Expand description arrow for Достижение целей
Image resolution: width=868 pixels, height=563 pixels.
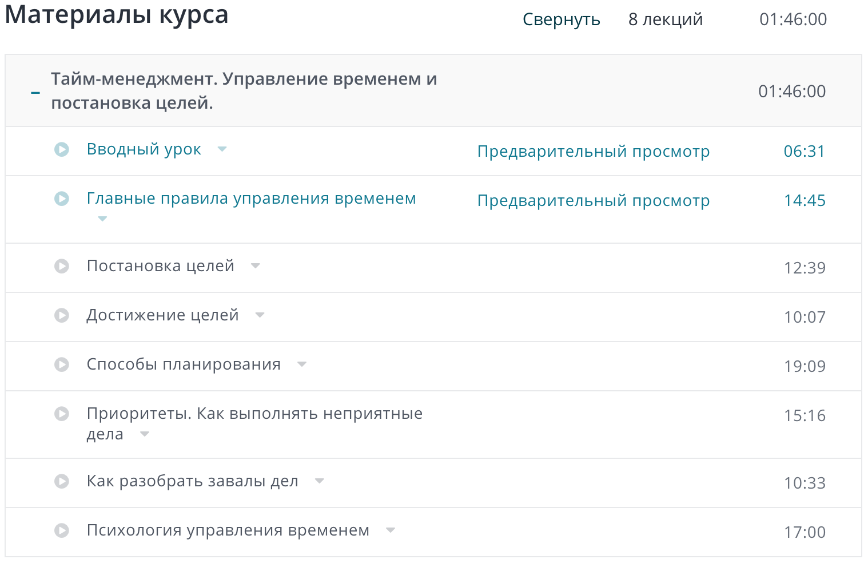click(260, 315)
